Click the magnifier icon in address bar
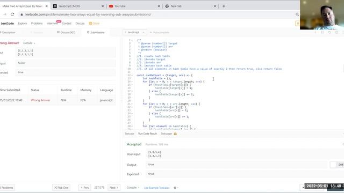The height and width of the screenshot is (193, 344). point(297,14)
